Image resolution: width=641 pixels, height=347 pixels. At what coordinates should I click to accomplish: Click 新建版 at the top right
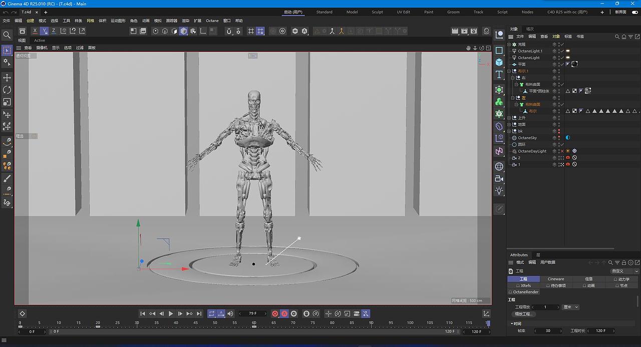(623, 12)
